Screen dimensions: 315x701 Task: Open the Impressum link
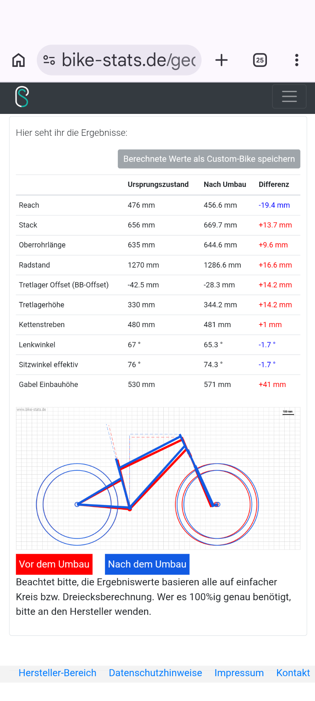pyautogui.click(x=239, y=673)
